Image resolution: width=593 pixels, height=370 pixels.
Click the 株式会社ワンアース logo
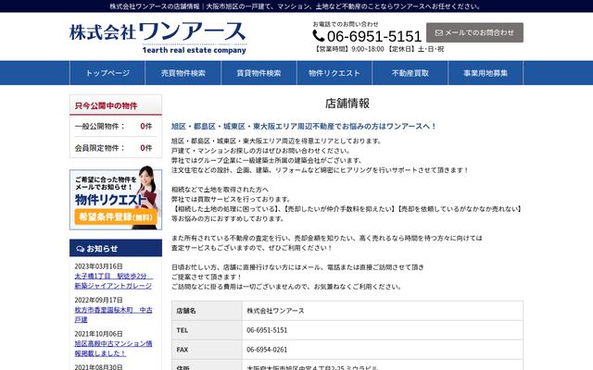pos(158,37)
